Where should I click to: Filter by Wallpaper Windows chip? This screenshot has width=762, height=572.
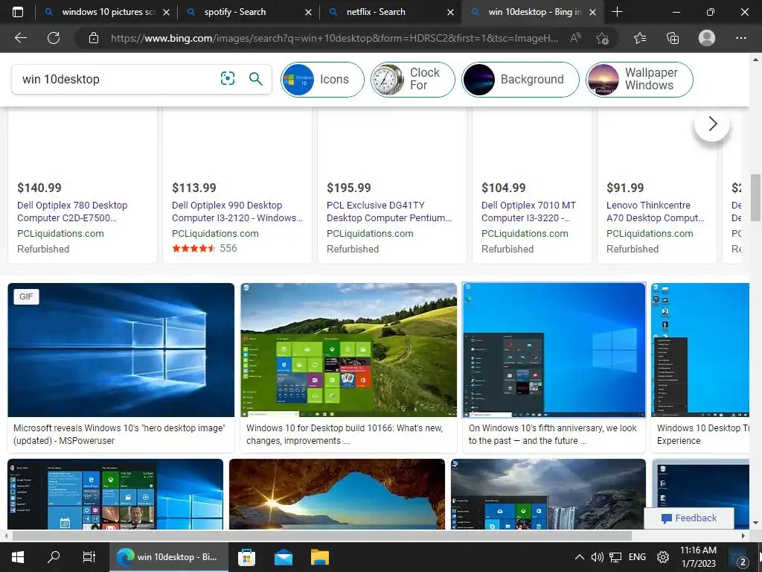pos(639,79)
